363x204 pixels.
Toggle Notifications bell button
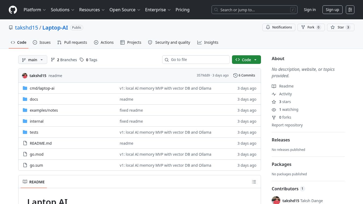[279, 27]
